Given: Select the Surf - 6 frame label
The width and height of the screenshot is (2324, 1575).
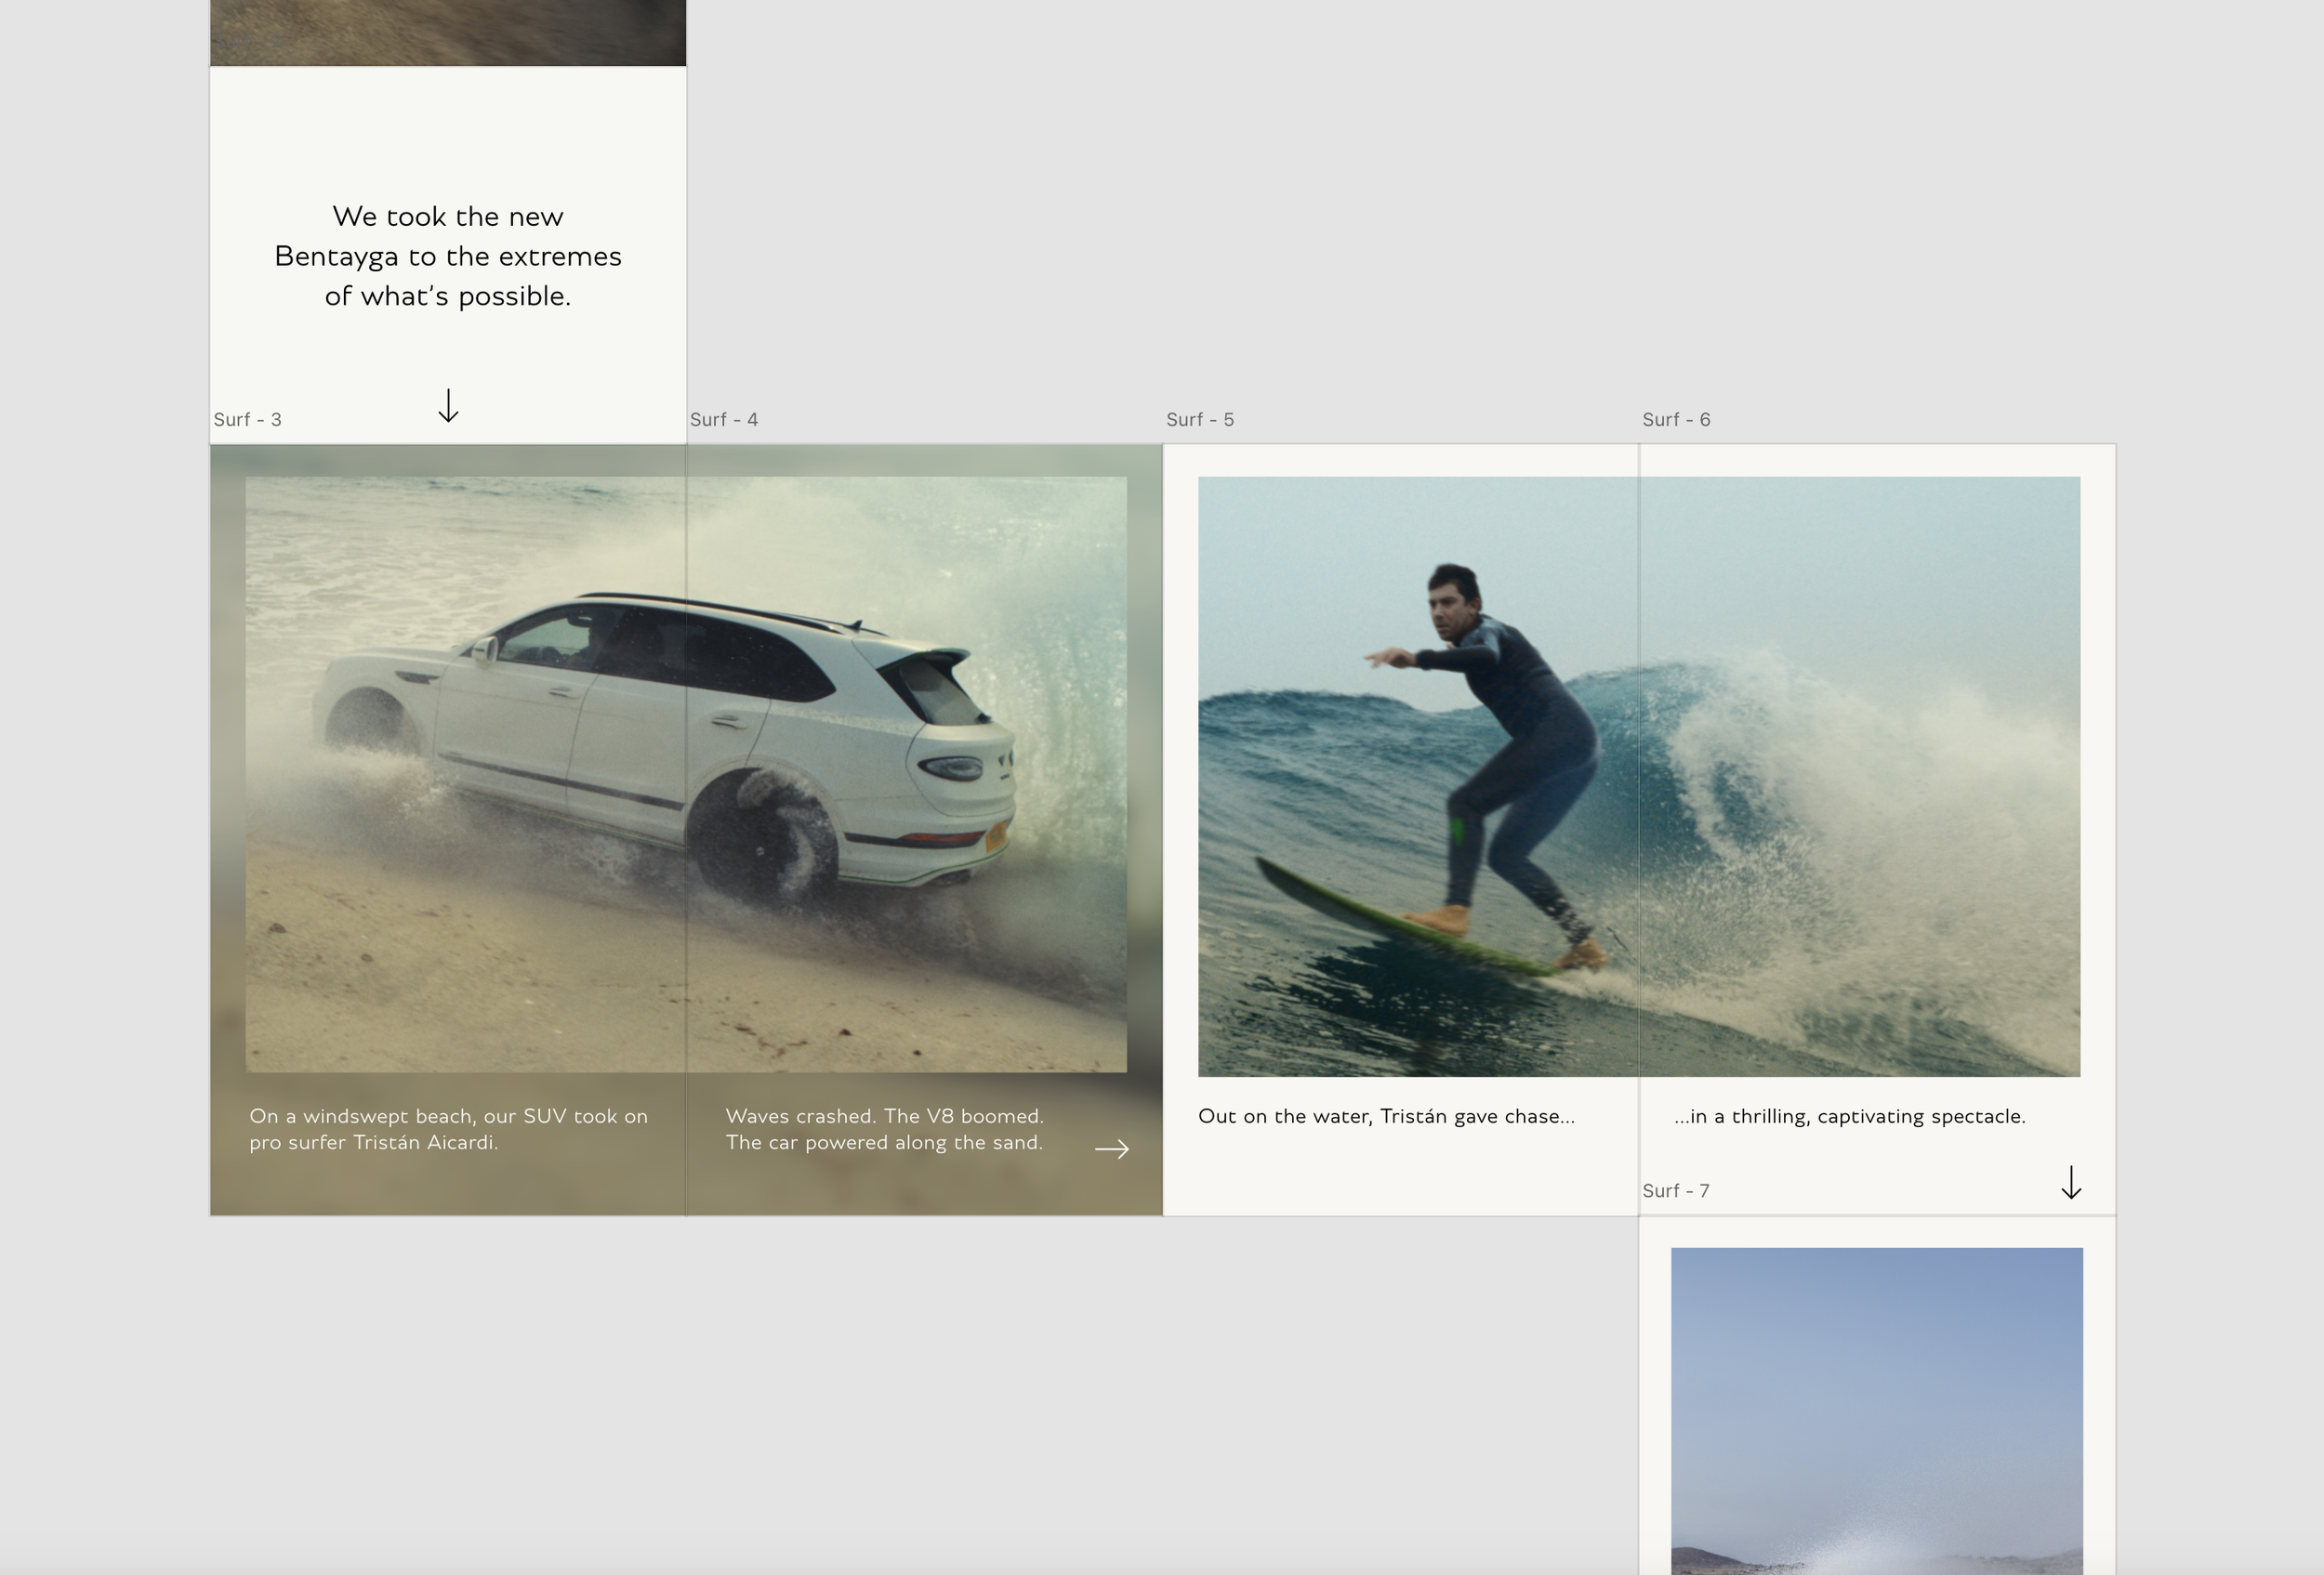Looking at the screenshot, I should coord(1675,420).
